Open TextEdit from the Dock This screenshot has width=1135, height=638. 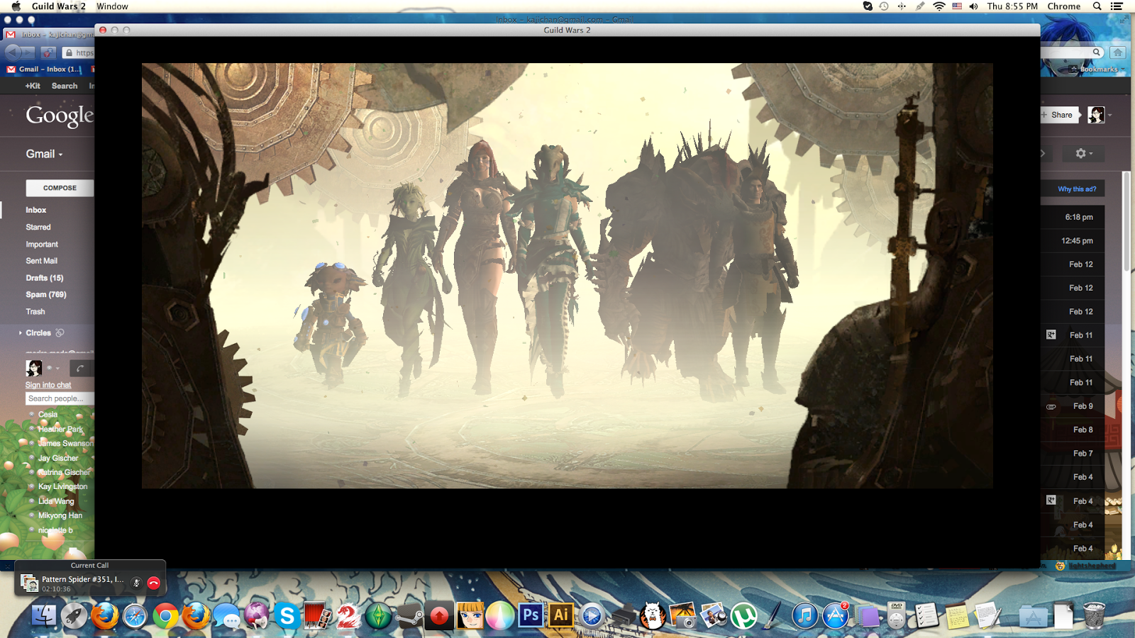pyautogui.click(x=987, y=615)
